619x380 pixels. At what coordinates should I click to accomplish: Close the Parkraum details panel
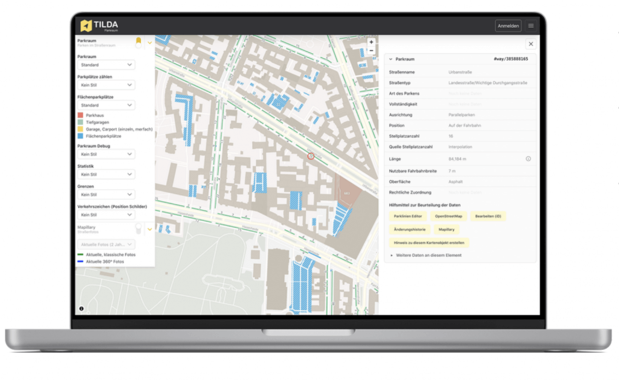click(530, 44)
